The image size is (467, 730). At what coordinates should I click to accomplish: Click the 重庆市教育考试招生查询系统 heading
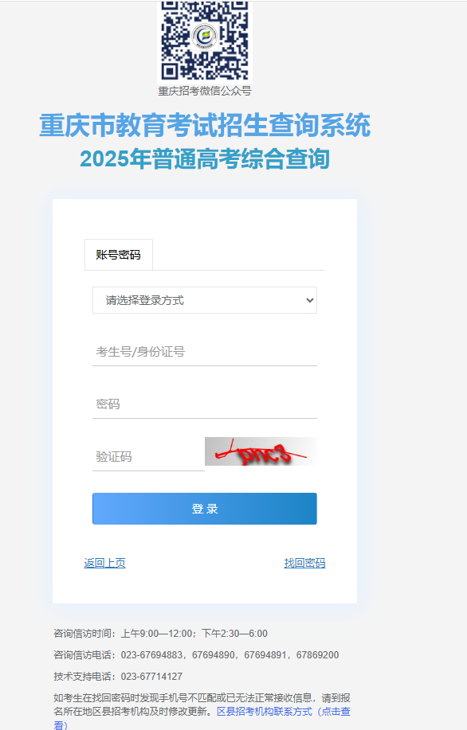pyautogui.click(x=205, y=125)
